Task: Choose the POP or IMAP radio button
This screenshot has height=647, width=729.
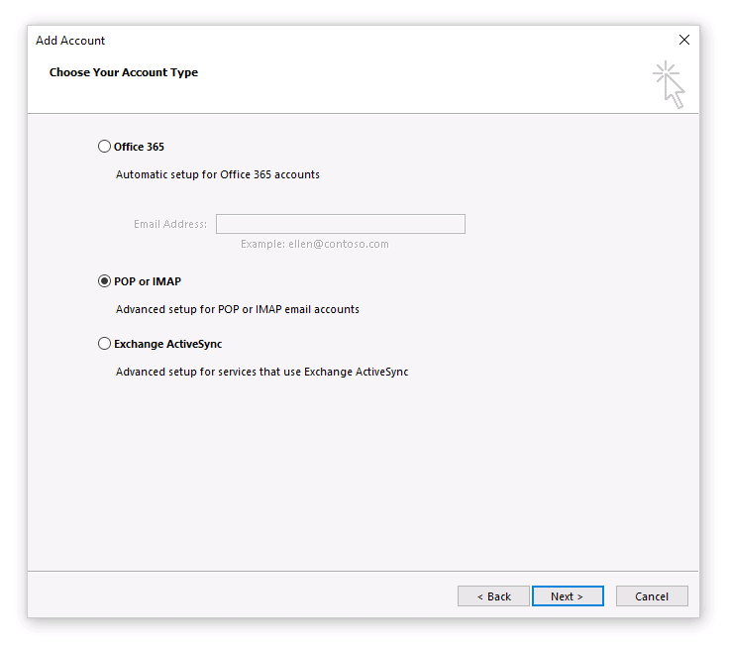Action: pos(105,281)
